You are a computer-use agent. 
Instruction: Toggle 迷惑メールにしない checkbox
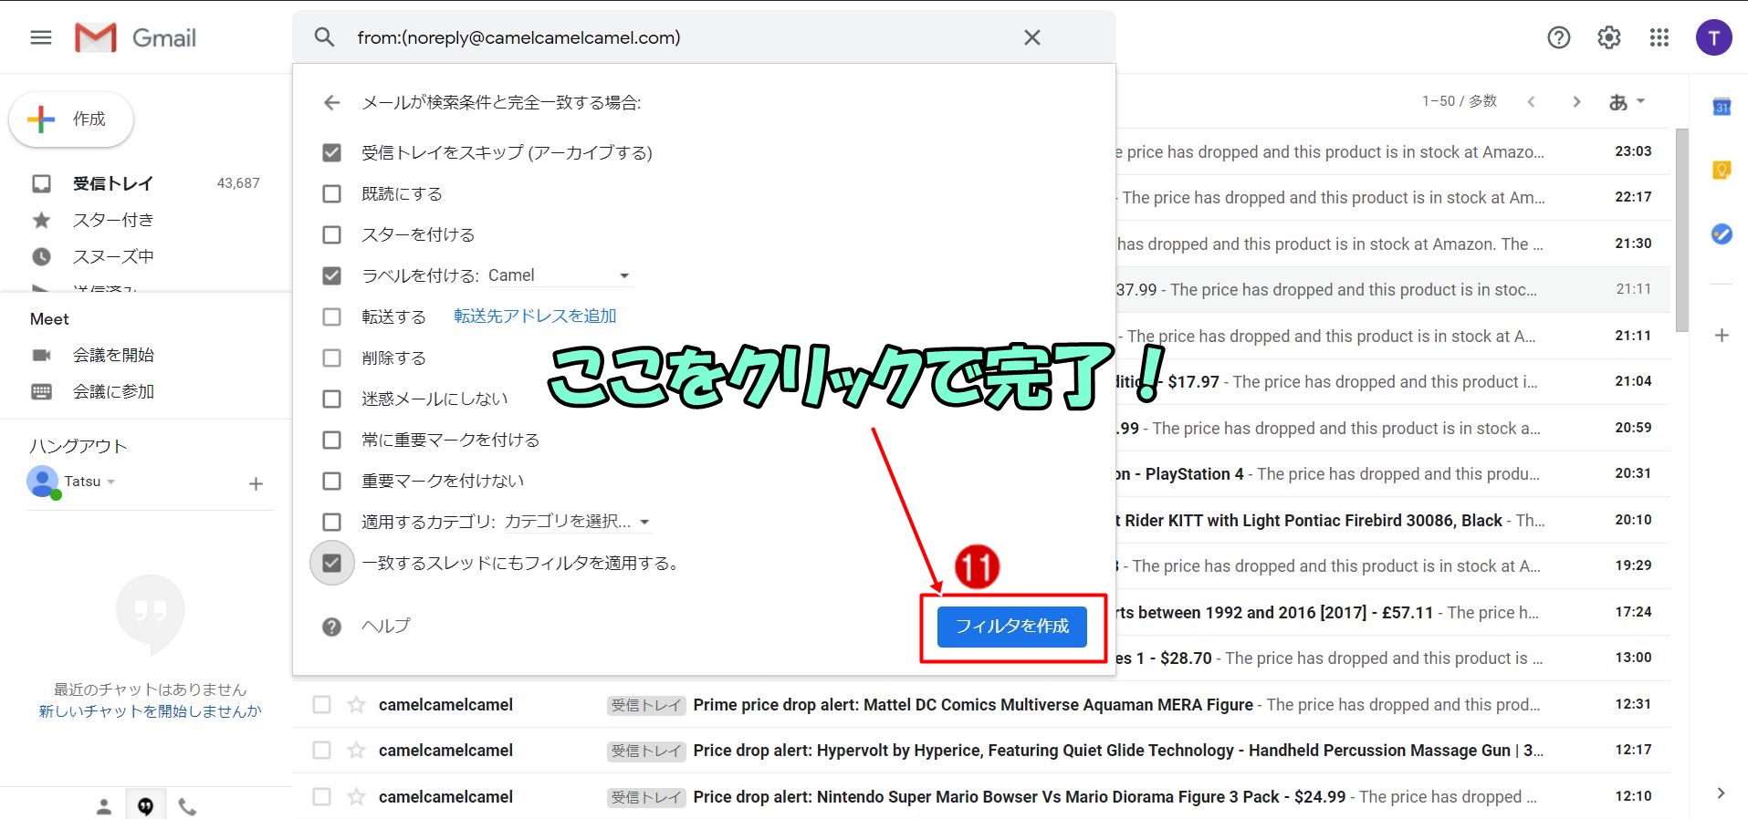(331, 399)
